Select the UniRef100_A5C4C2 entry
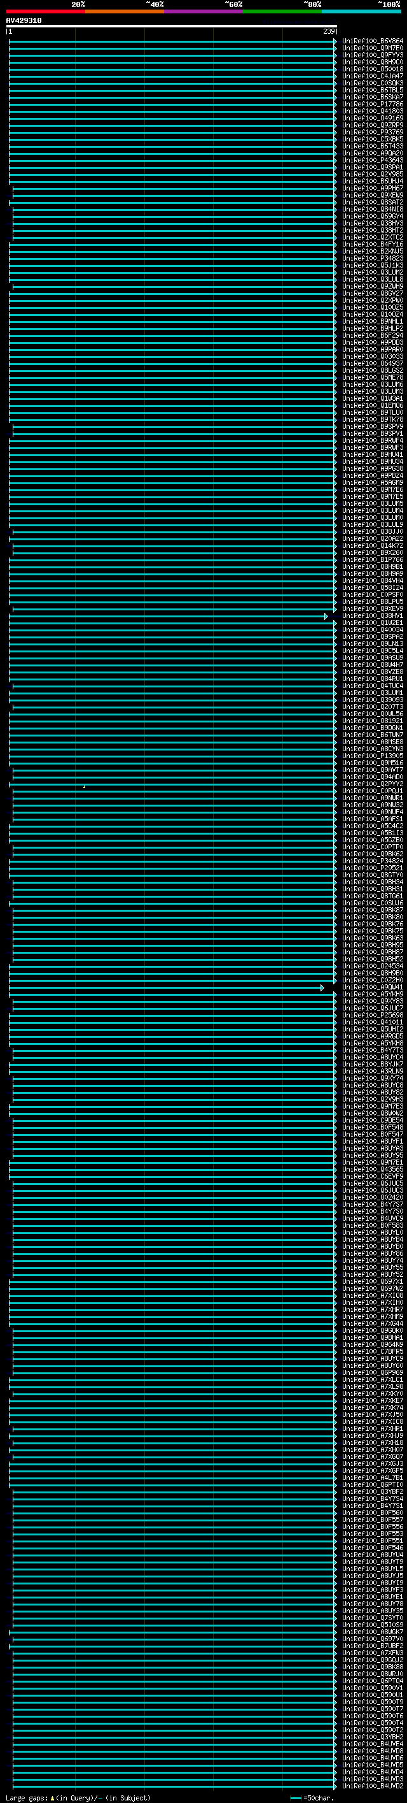The width and height of the screenshot is (407, 1803). 373,826
